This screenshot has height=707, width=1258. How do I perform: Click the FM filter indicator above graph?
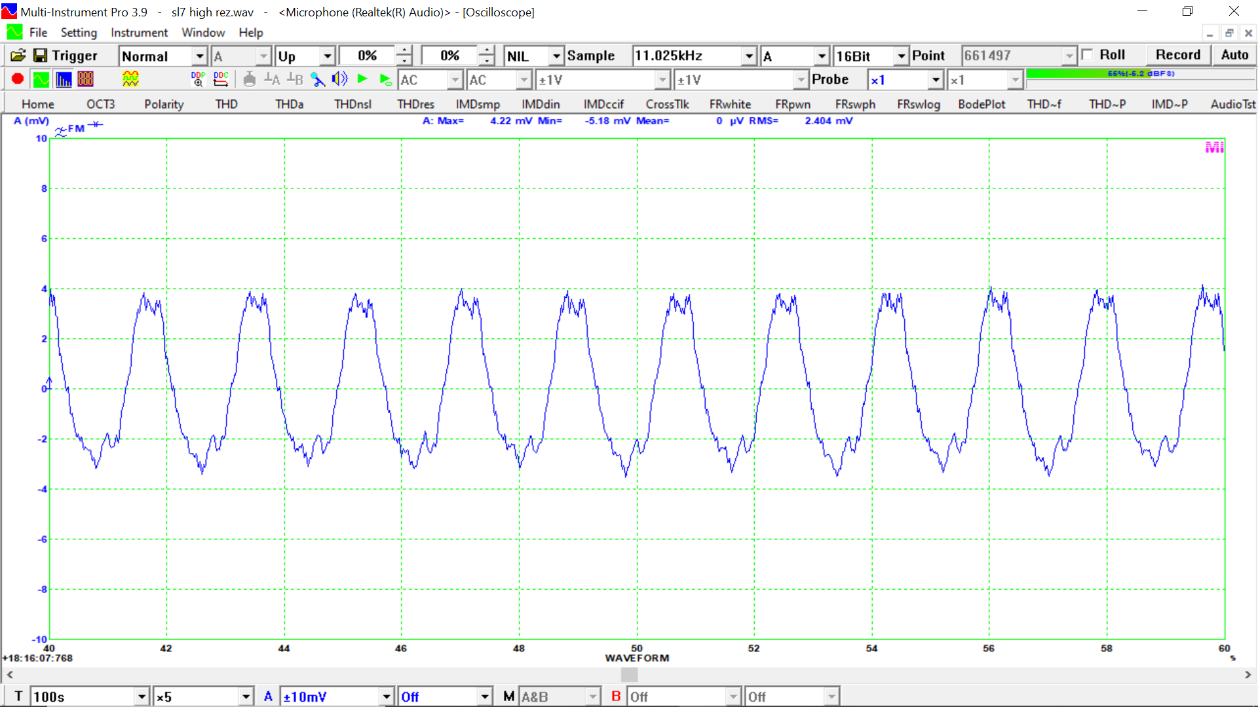click(x=71, y=129)
